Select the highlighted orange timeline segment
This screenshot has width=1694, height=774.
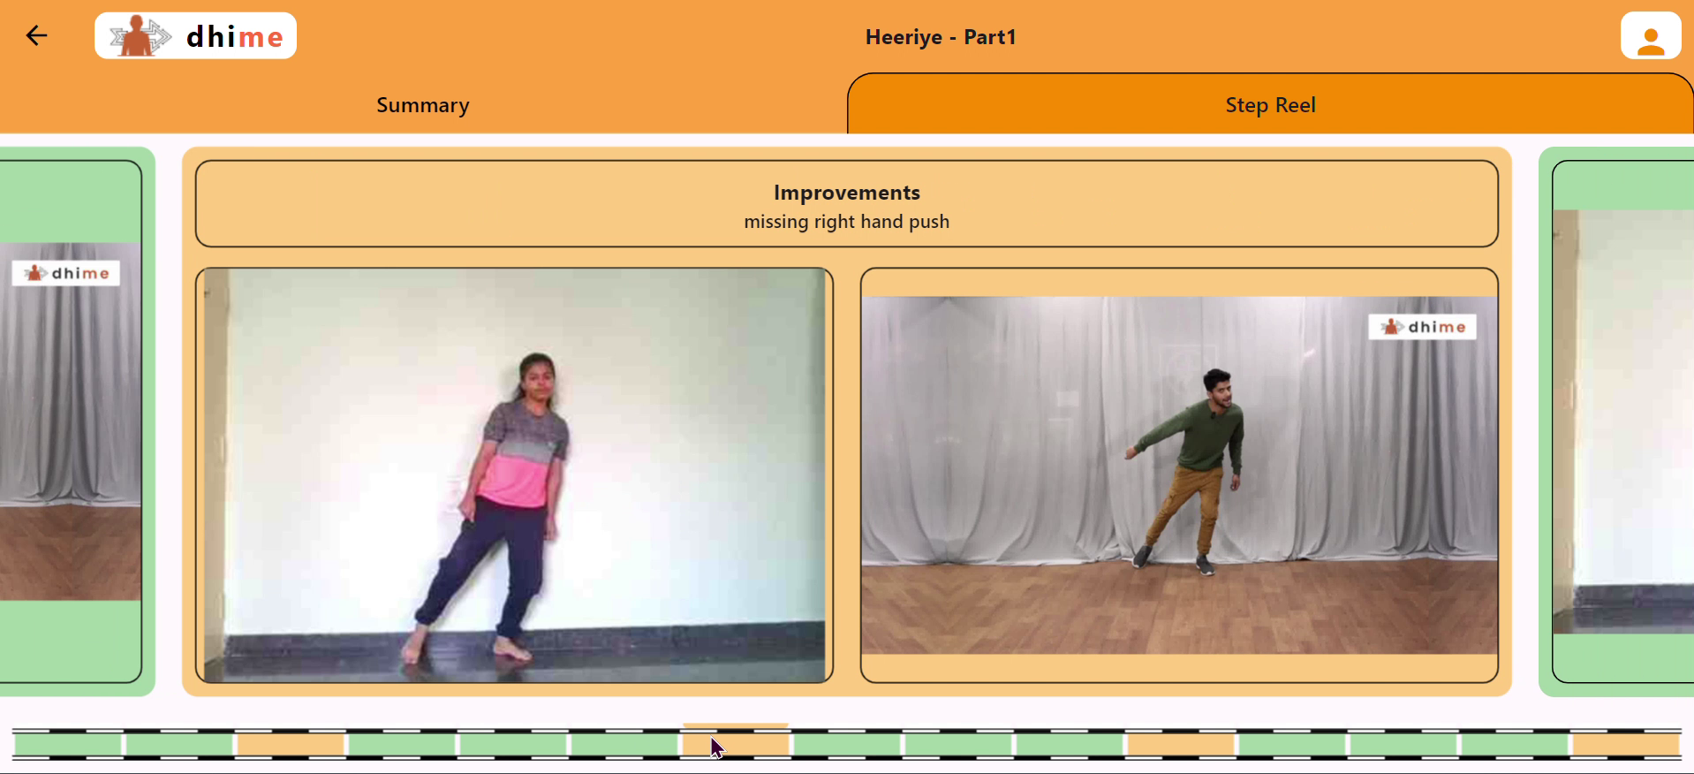735,744
